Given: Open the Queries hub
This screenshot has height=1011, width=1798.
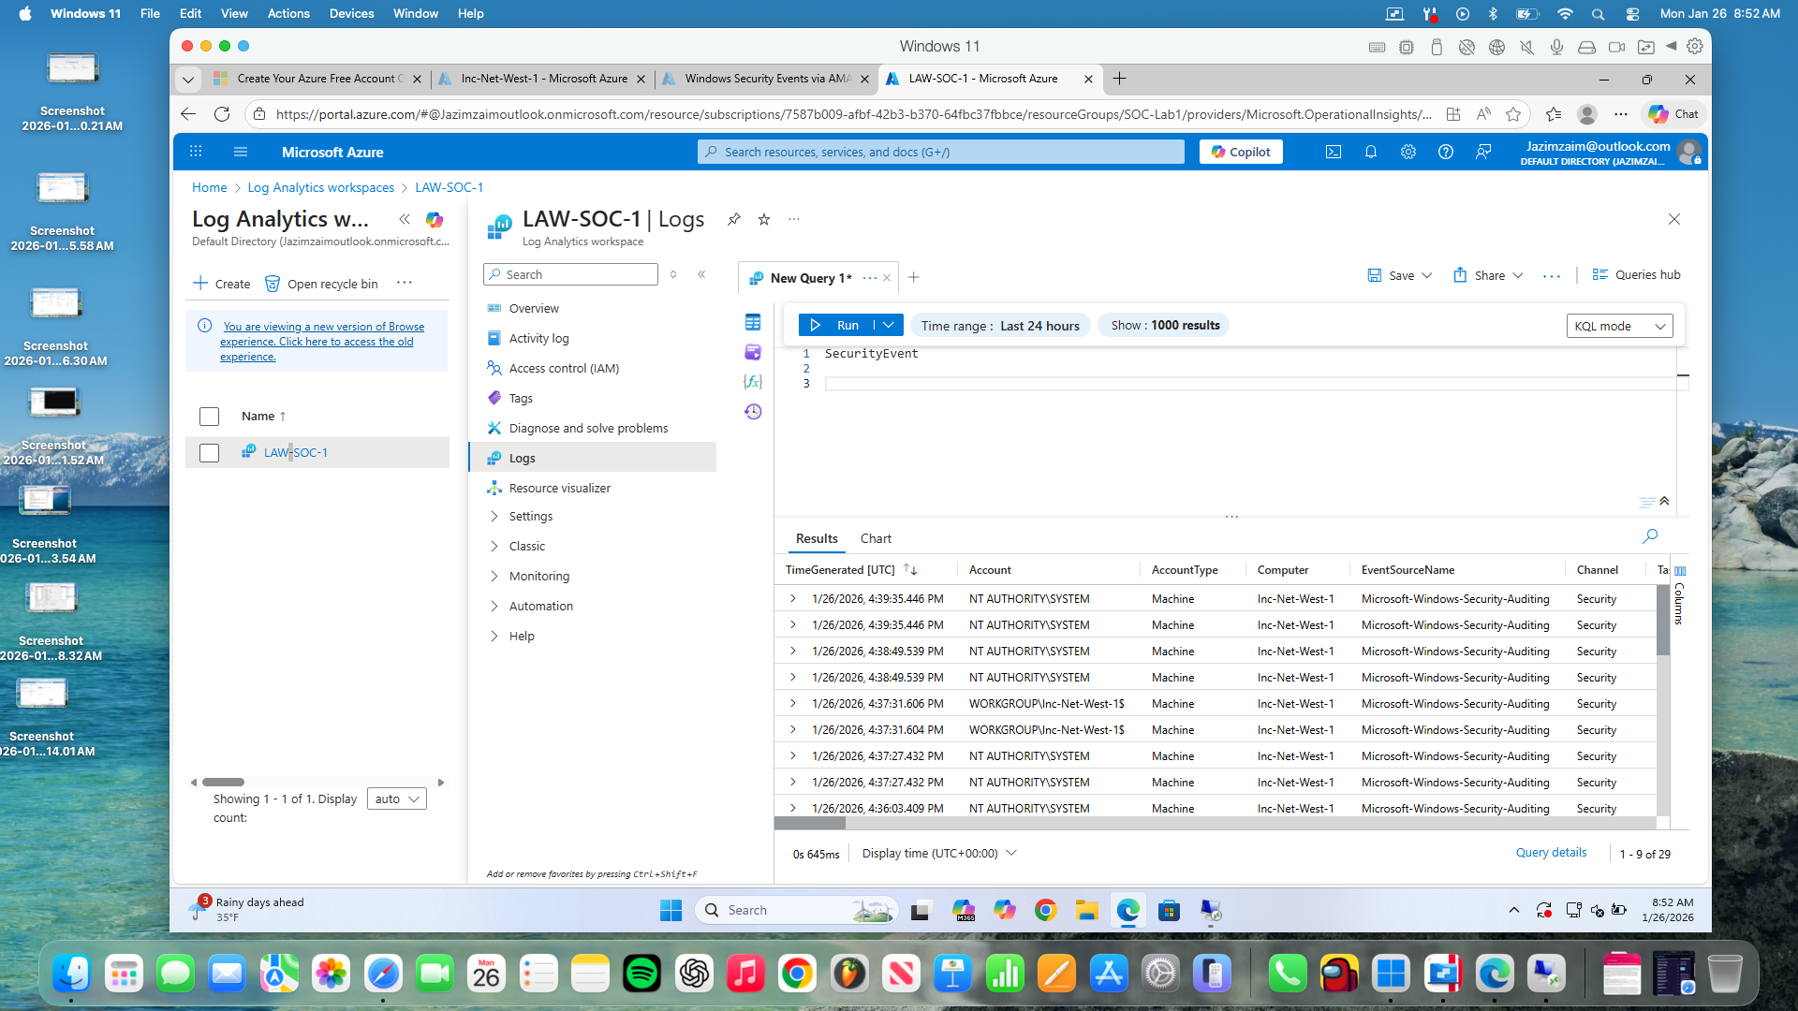Looking at the screenshot, I should (x=1636, y=274).
